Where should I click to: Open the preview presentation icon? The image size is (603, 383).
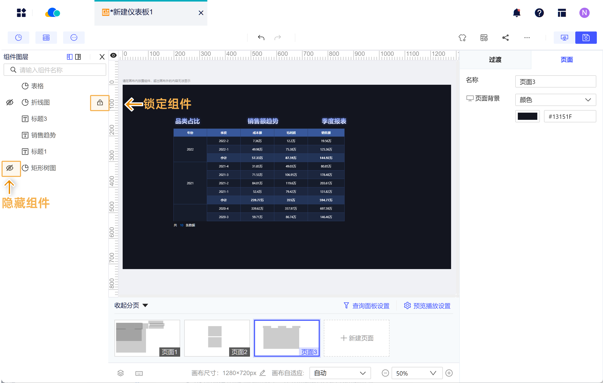coord(564,38)
